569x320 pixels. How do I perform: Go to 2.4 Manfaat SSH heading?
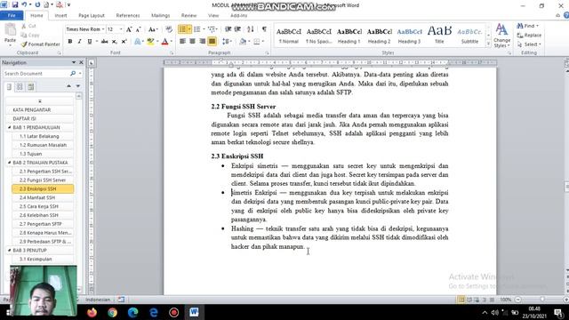click(x=43, y=197)
